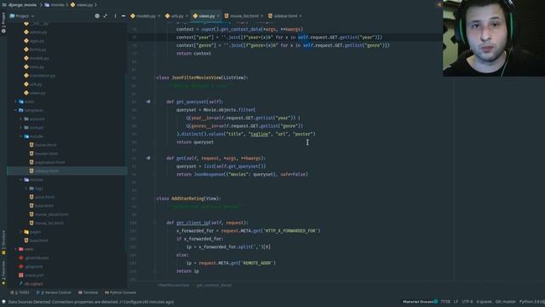Click the Git: master branch widget
545x307 pixels.
pyautogui.click(x=505, y=302)
